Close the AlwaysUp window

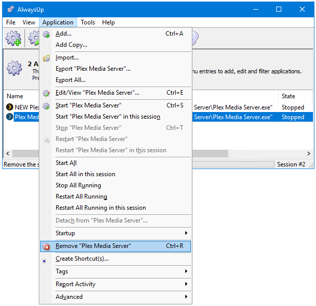click(302, 9)
